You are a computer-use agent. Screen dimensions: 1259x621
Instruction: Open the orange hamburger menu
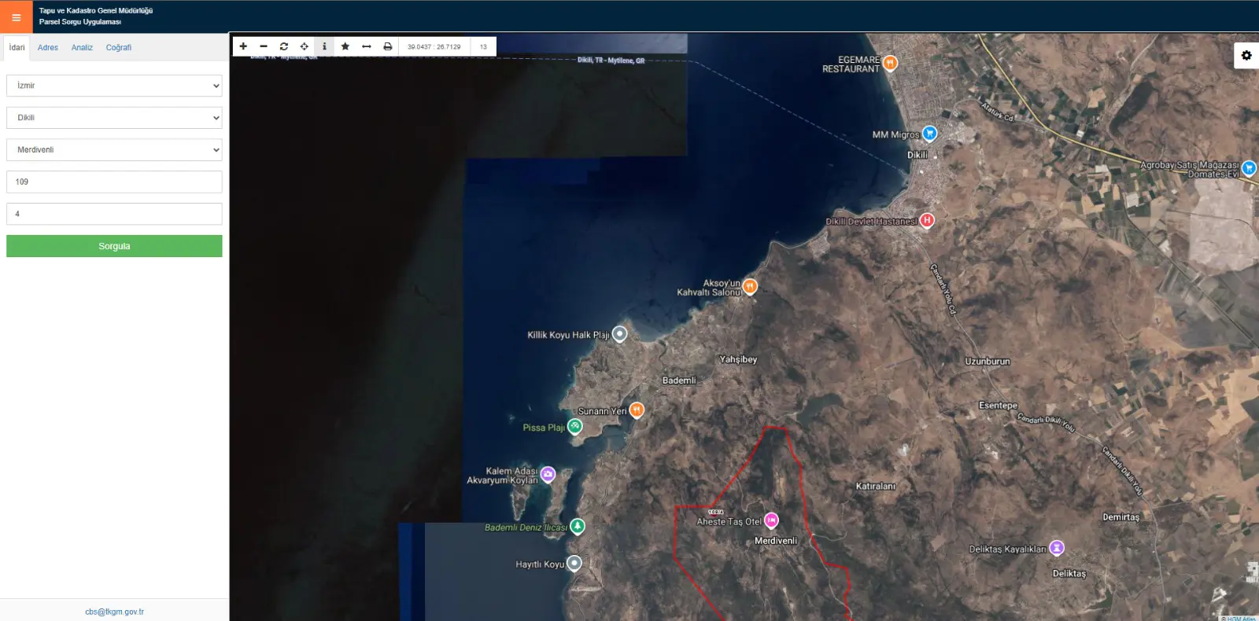coord(17,17)
